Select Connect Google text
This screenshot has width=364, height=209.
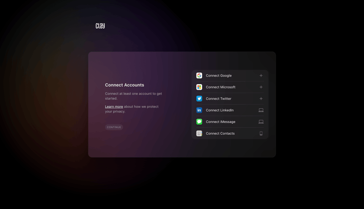[219, 76]
